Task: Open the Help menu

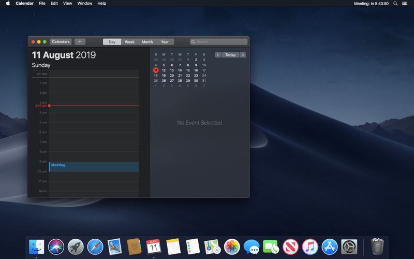Action: point(101,4)
